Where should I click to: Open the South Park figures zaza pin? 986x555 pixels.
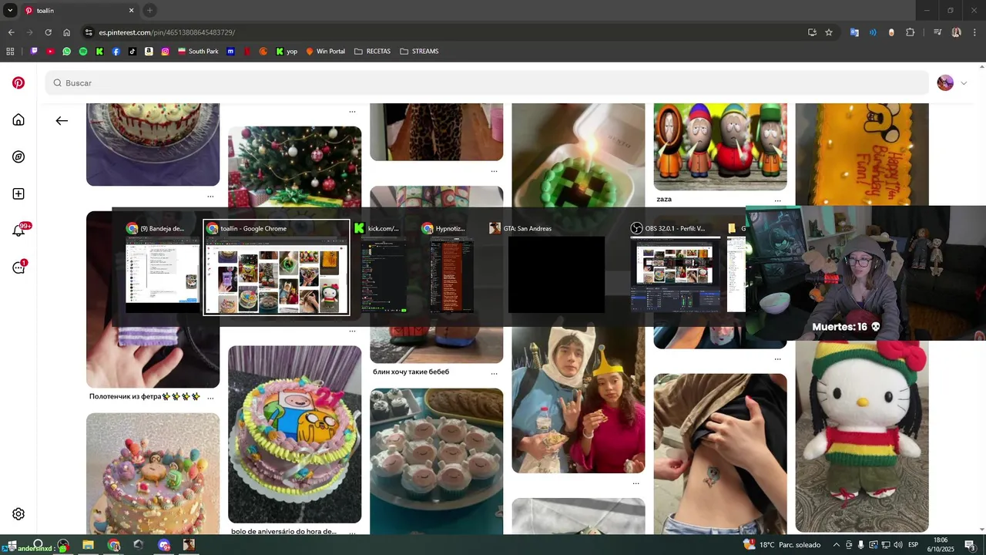pos(720,146)
